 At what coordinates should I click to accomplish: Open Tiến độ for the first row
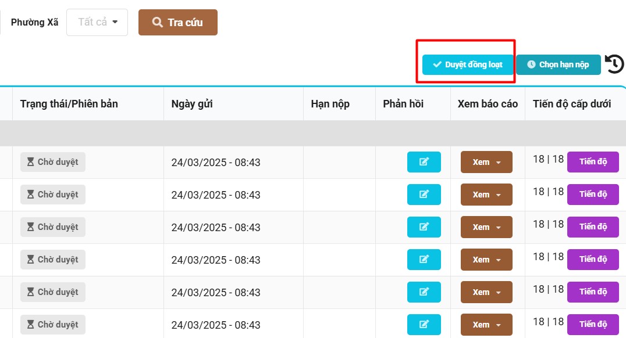coord(593,161)
